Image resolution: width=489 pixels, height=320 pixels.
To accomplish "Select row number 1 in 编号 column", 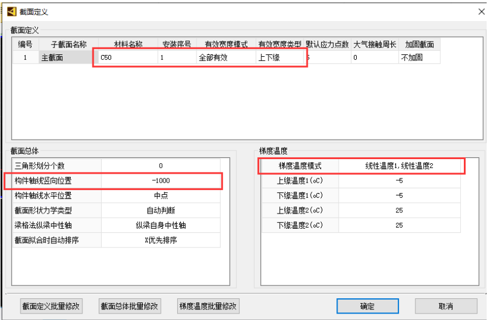I will 25,57.
